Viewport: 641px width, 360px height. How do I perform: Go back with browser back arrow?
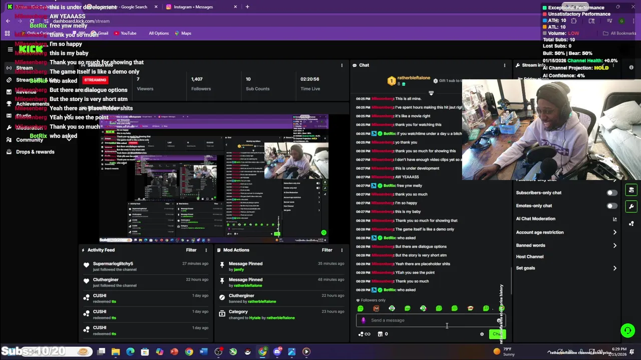pyautogui.click(x=8, y=21)
